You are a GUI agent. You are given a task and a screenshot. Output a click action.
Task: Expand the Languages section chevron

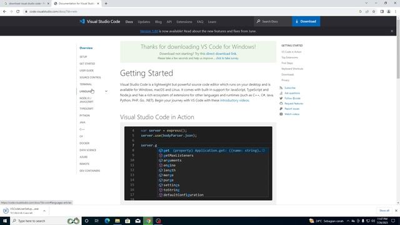click(x=106, y=91)
